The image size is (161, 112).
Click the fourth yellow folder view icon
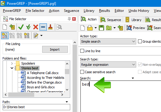click(x=27, y=36)
